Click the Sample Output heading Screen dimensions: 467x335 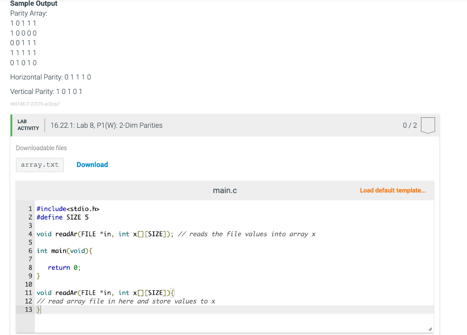pyautogui.click(x=34, y=4)
